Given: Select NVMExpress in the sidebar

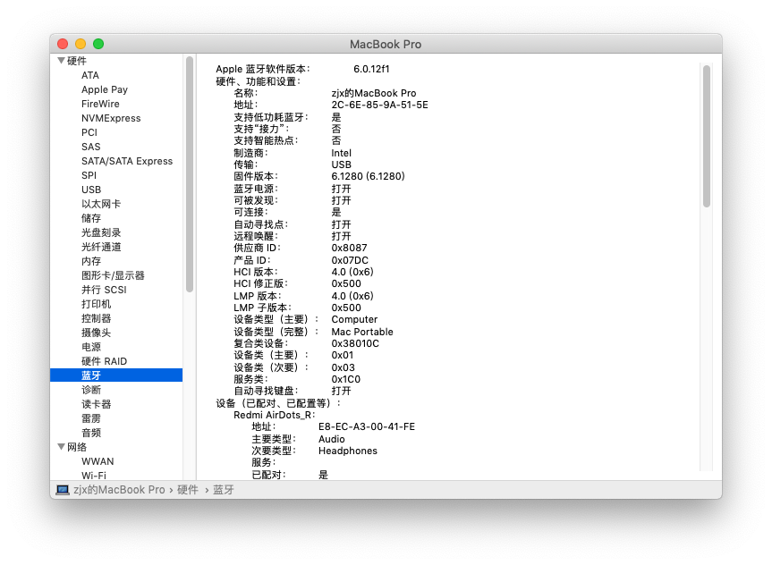Looking at the screenshot, I should click(x=111, y=118).
